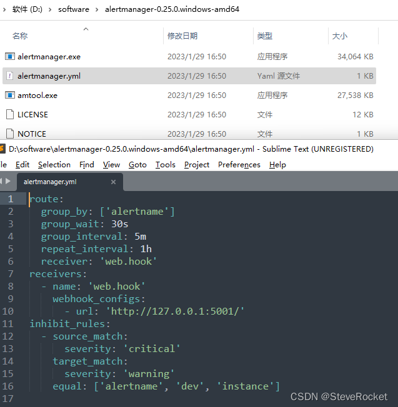
Task: Navigate to 软件 (D:) in the breadcrumb
Action: click(x=27, y=9)
